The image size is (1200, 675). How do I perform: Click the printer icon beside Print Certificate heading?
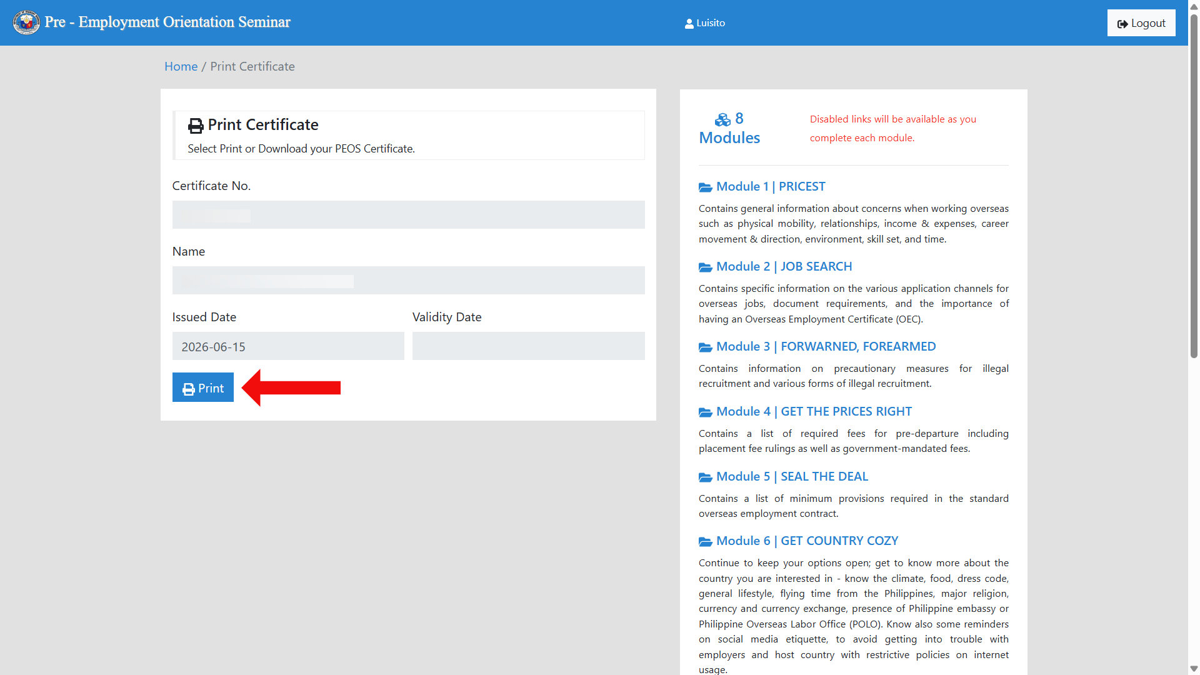pos(196,126)
